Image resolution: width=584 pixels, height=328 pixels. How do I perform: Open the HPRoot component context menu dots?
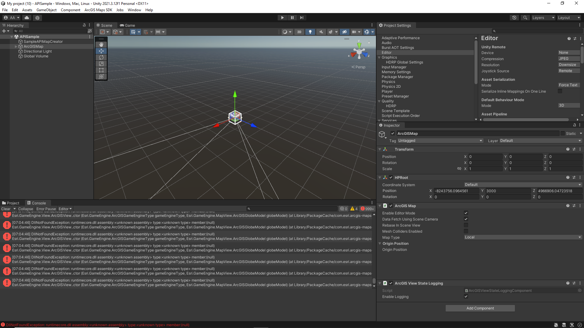tap(580, 178)
